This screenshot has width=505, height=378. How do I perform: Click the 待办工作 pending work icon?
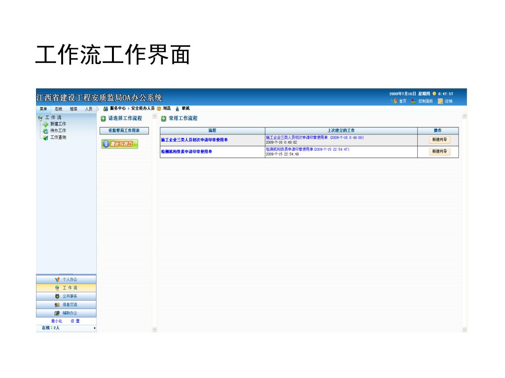pos(45,131)
